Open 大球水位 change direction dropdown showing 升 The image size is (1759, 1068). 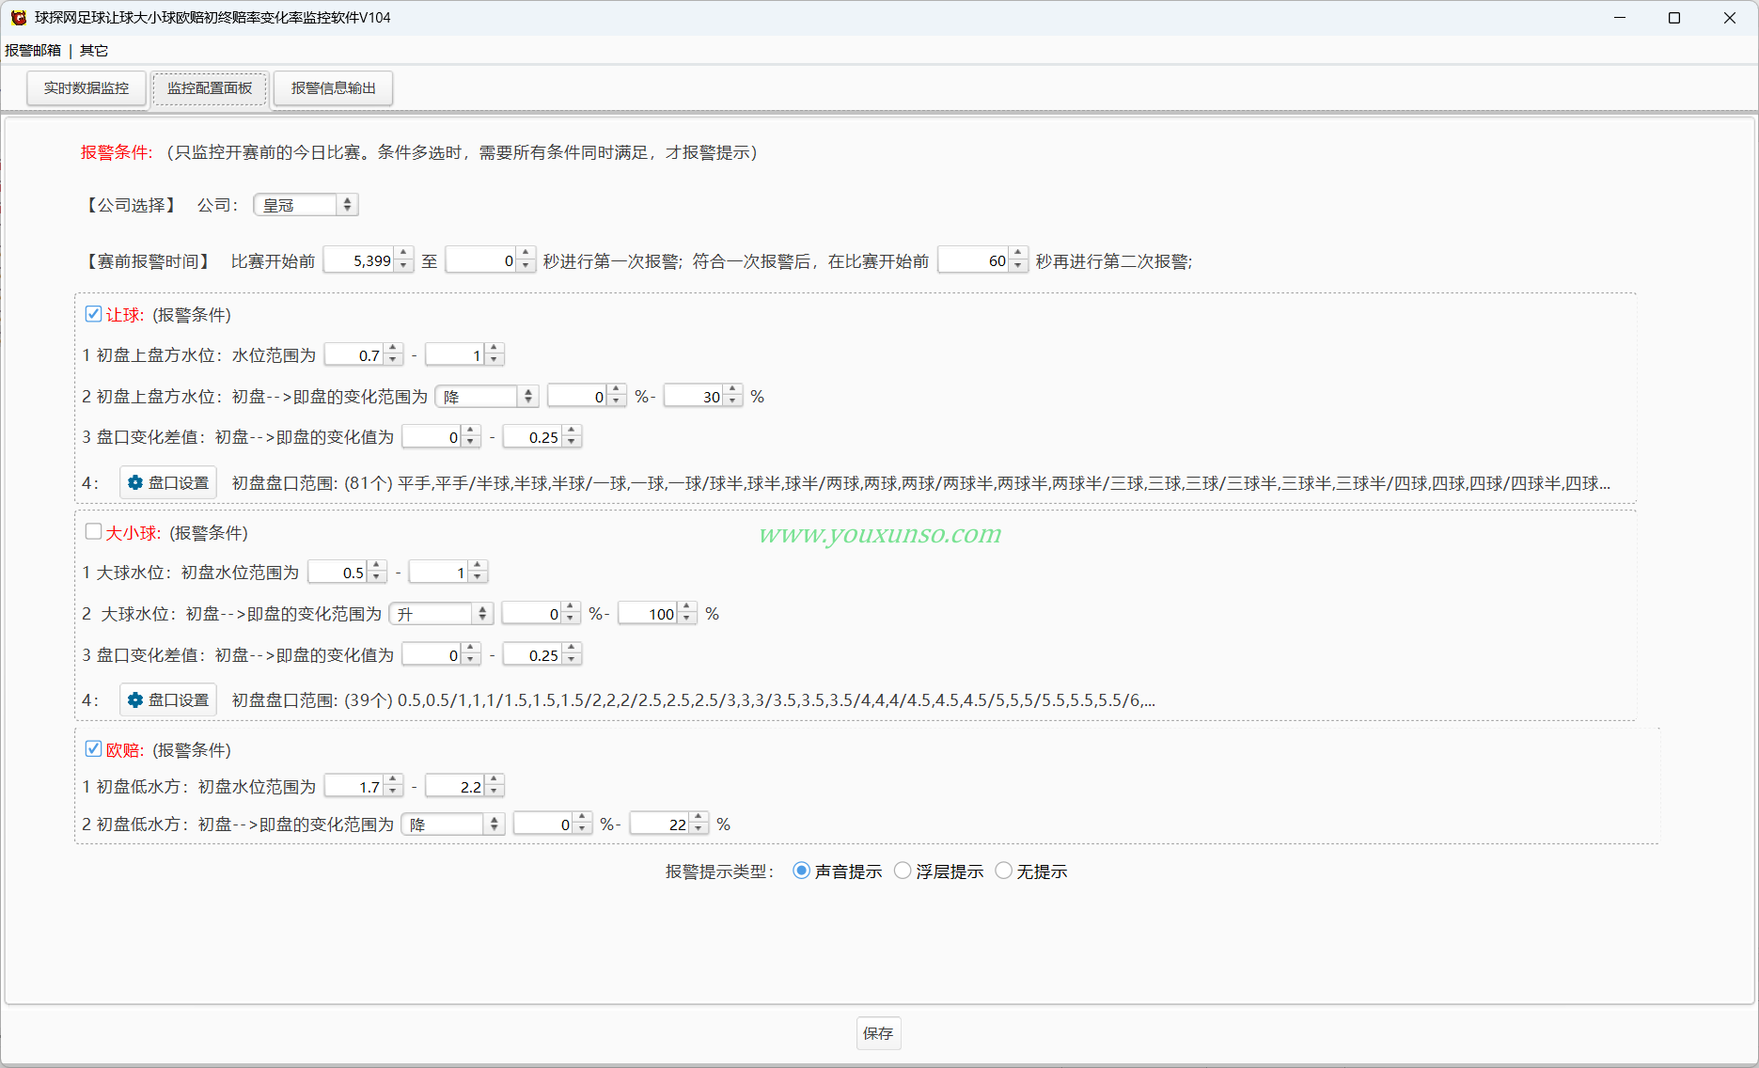click(x=441, y=614)
